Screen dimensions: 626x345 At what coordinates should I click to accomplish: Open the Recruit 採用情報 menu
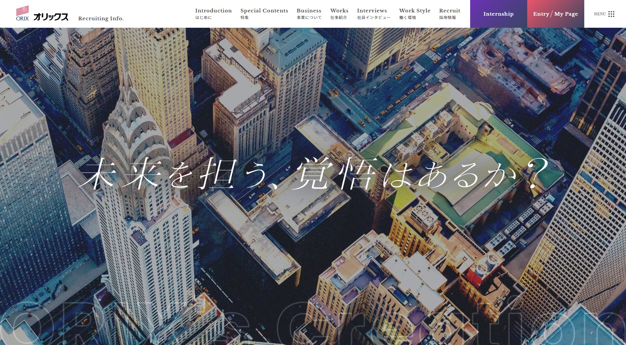tap(450, 14)
